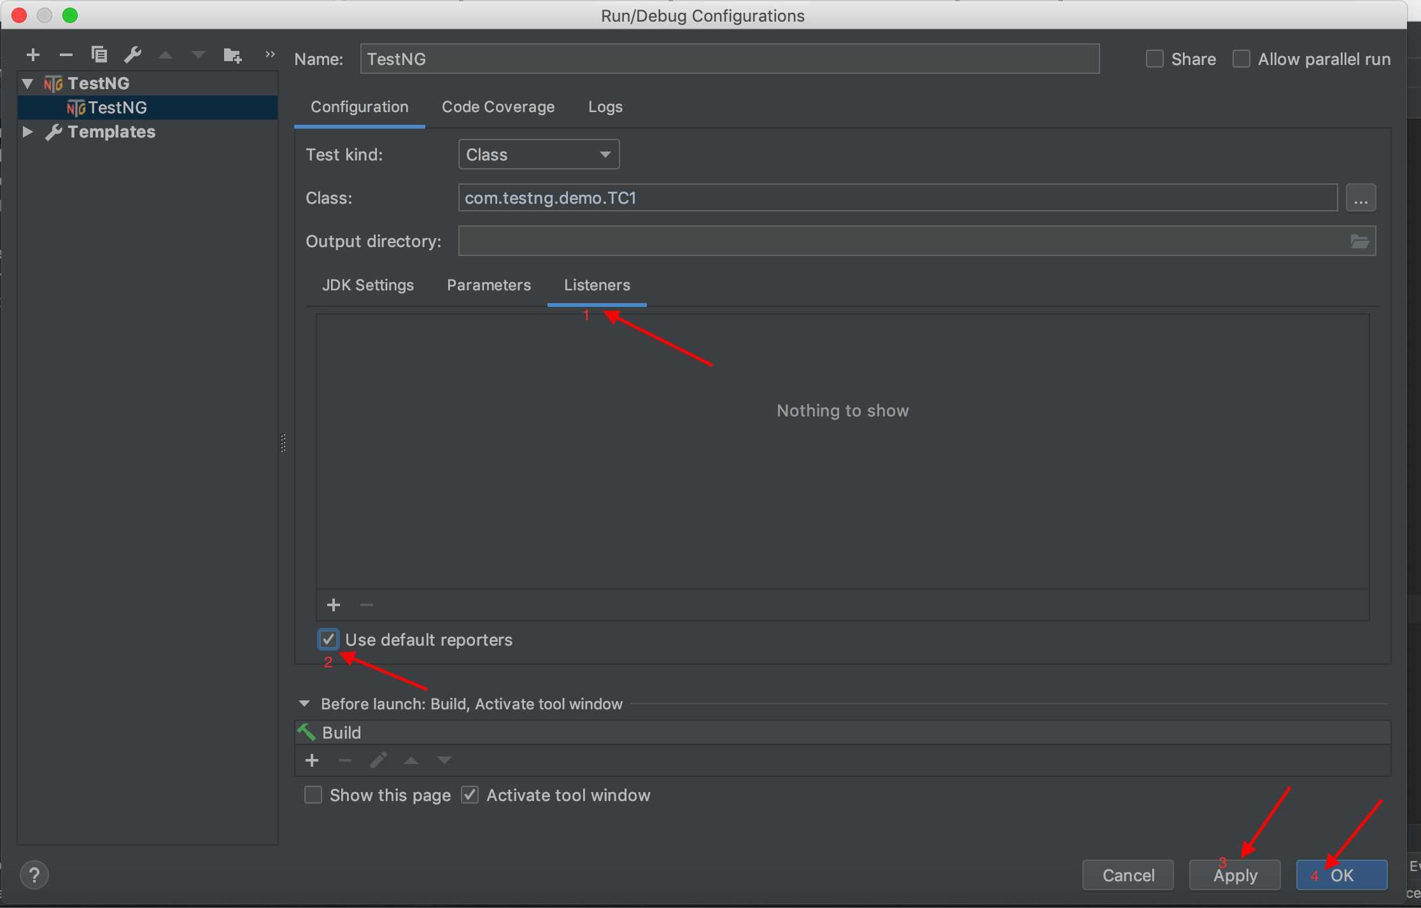Switch to the Configuration tab
This screenshot has width=1421, height=908.
tap(360, 107)
